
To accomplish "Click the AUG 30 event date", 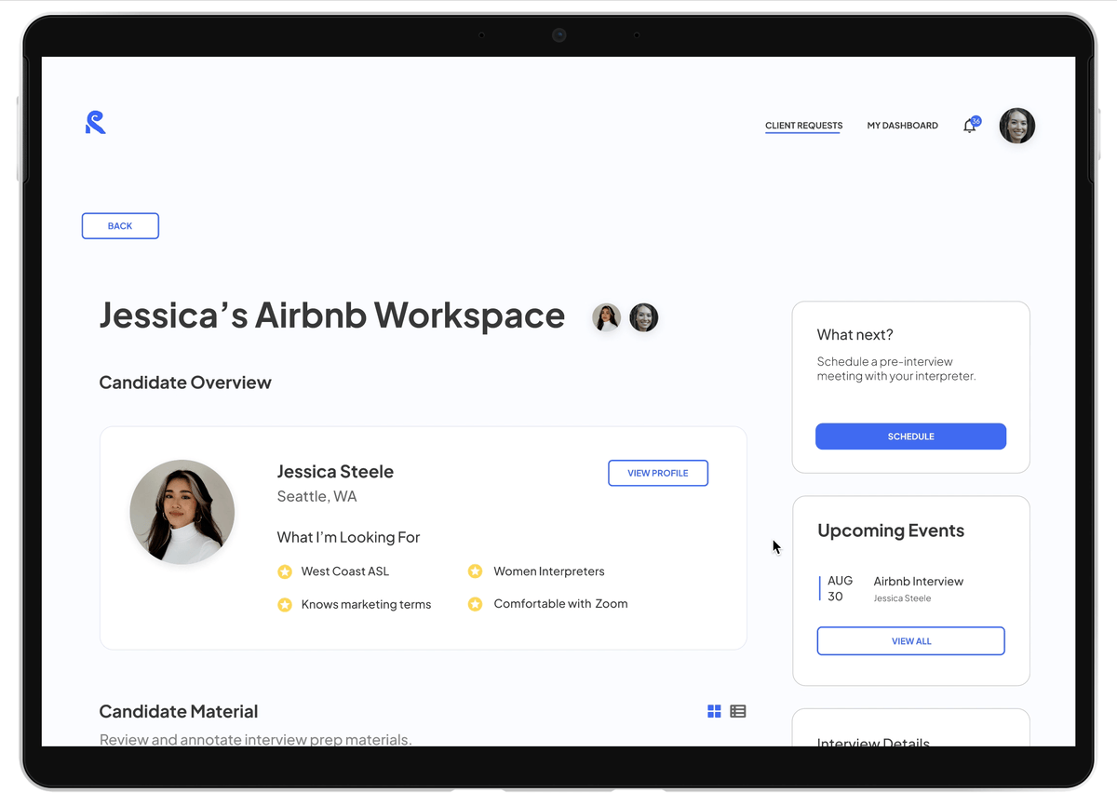I will [x=840, y=588].
